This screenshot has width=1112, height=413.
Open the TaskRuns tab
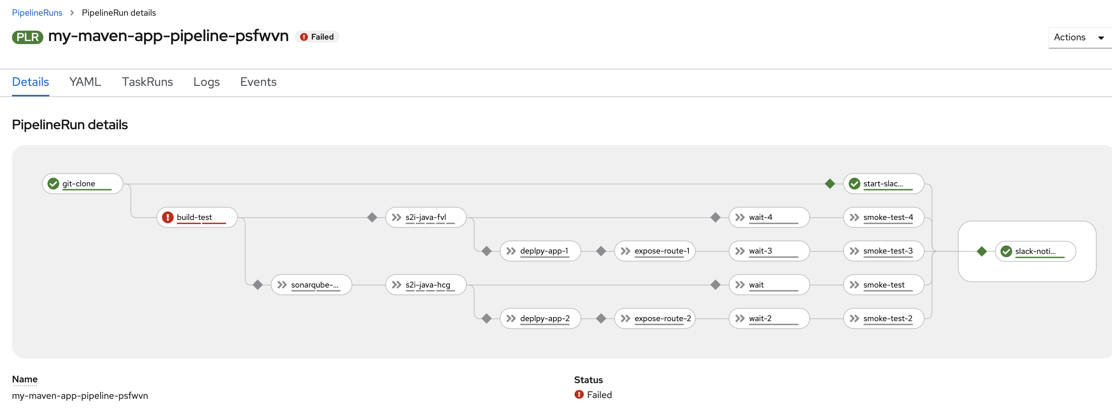[147, 82]
